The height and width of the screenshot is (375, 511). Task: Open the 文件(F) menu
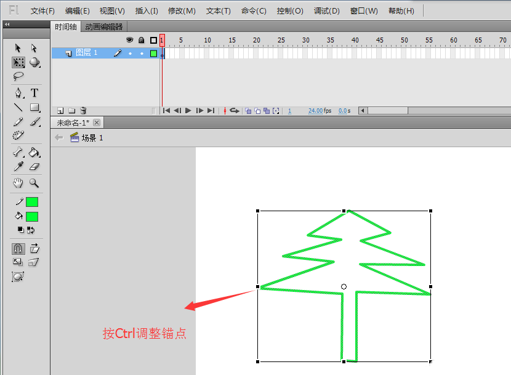point(42,11)
